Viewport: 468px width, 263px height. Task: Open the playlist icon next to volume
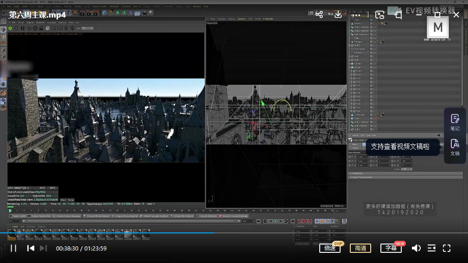click(x=431, y=248)
